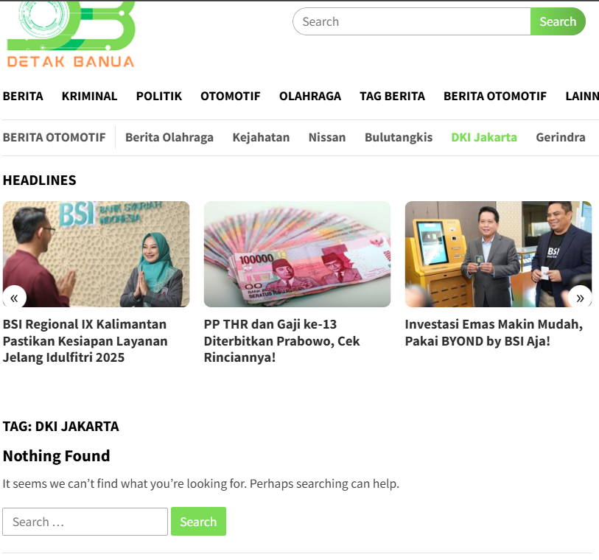Click the 'Nothing Found' heading
This screenshot has height=560, width=599.
tap(56, 455)
